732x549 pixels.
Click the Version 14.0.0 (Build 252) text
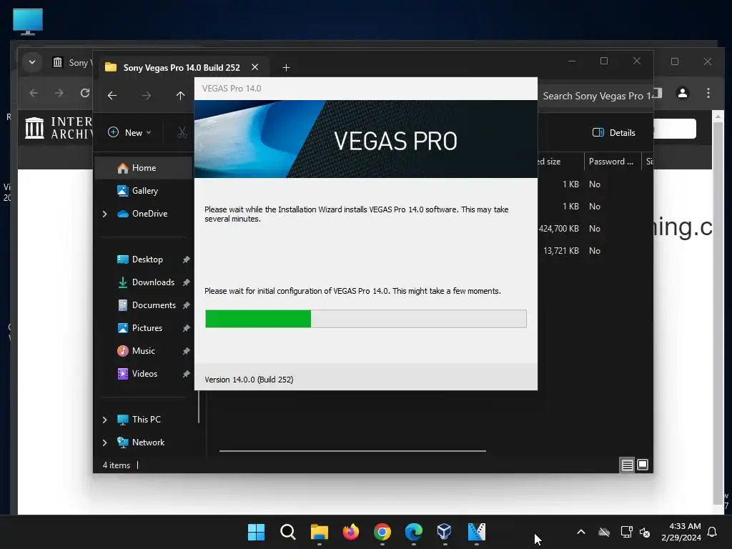[249, 380]
